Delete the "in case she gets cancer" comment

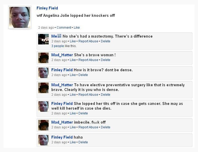pos(83,113)
